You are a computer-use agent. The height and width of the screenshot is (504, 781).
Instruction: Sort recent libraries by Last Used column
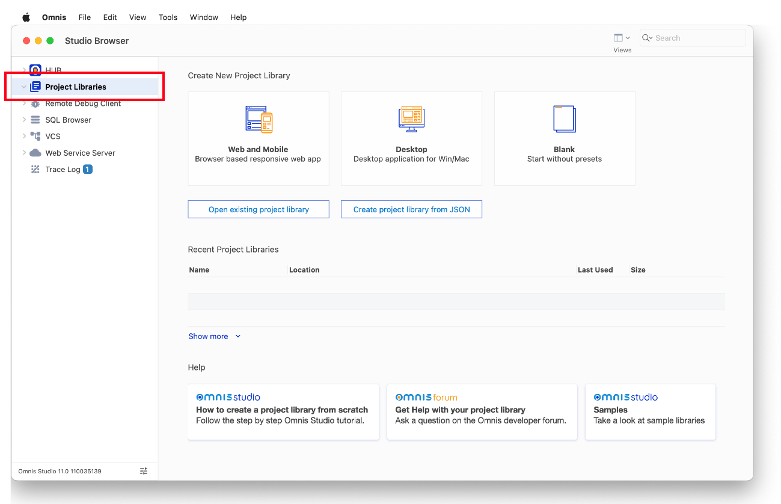click(x=595, y=270)
